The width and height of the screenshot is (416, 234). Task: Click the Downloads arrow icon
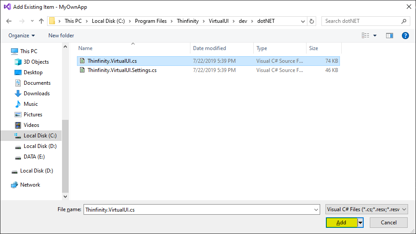(18, 94)
